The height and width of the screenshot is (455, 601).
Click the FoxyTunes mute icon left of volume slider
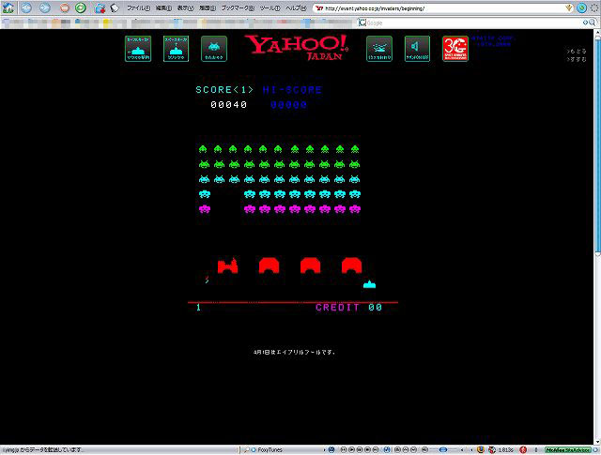pos(424,450)
